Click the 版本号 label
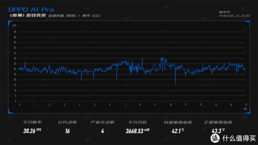Image resolution: width=258 pixels, height=145 pixels. pyautogui.click(x=225, y=12)
